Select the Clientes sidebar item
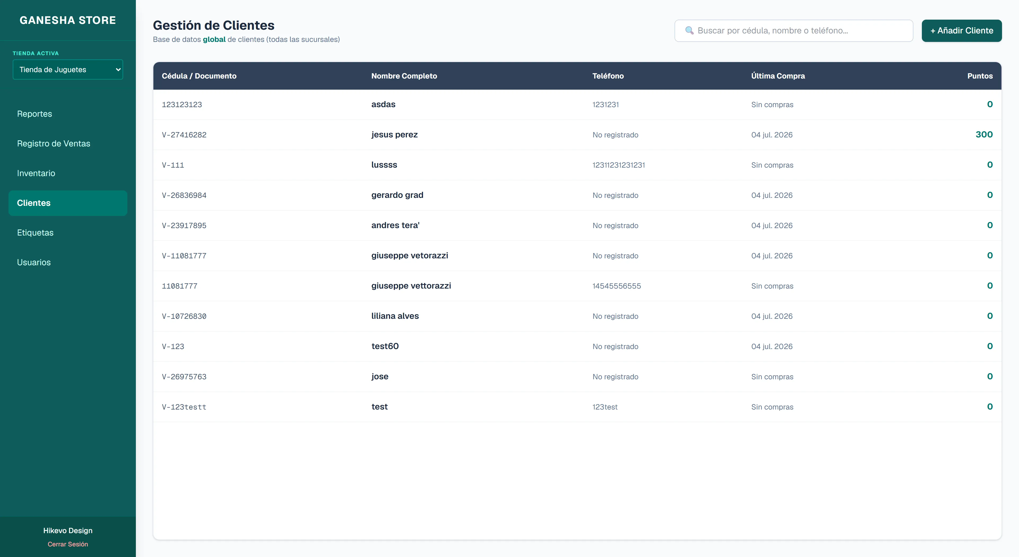This screenshot has width=1019, height=557. pyautogui.click(x=68, y=203)
